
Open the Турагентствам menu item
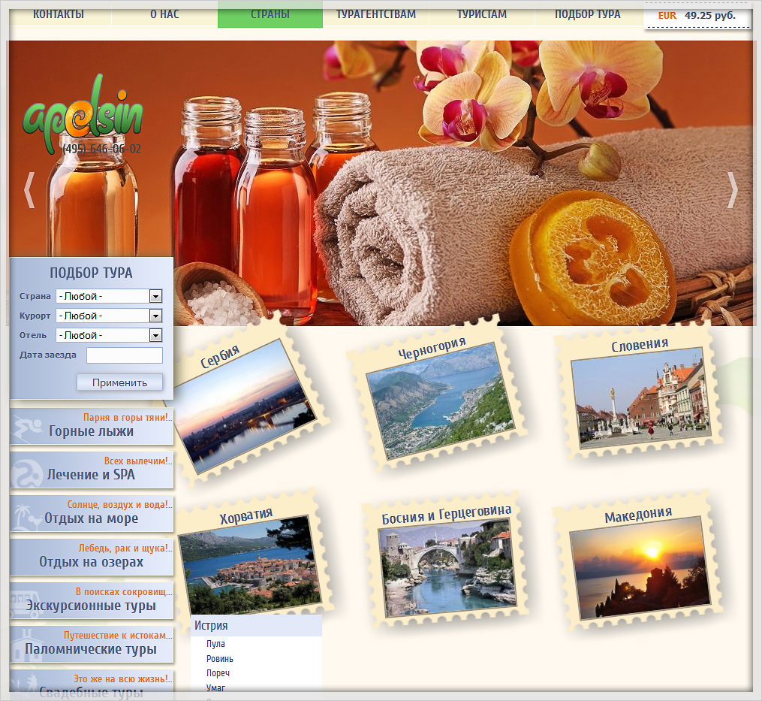(x=376, y=14)
